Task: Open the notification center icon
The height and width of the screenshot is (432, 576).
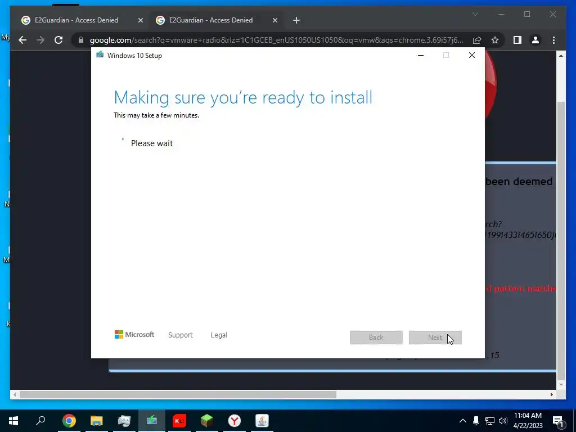Action: click(x=559, y=421)
